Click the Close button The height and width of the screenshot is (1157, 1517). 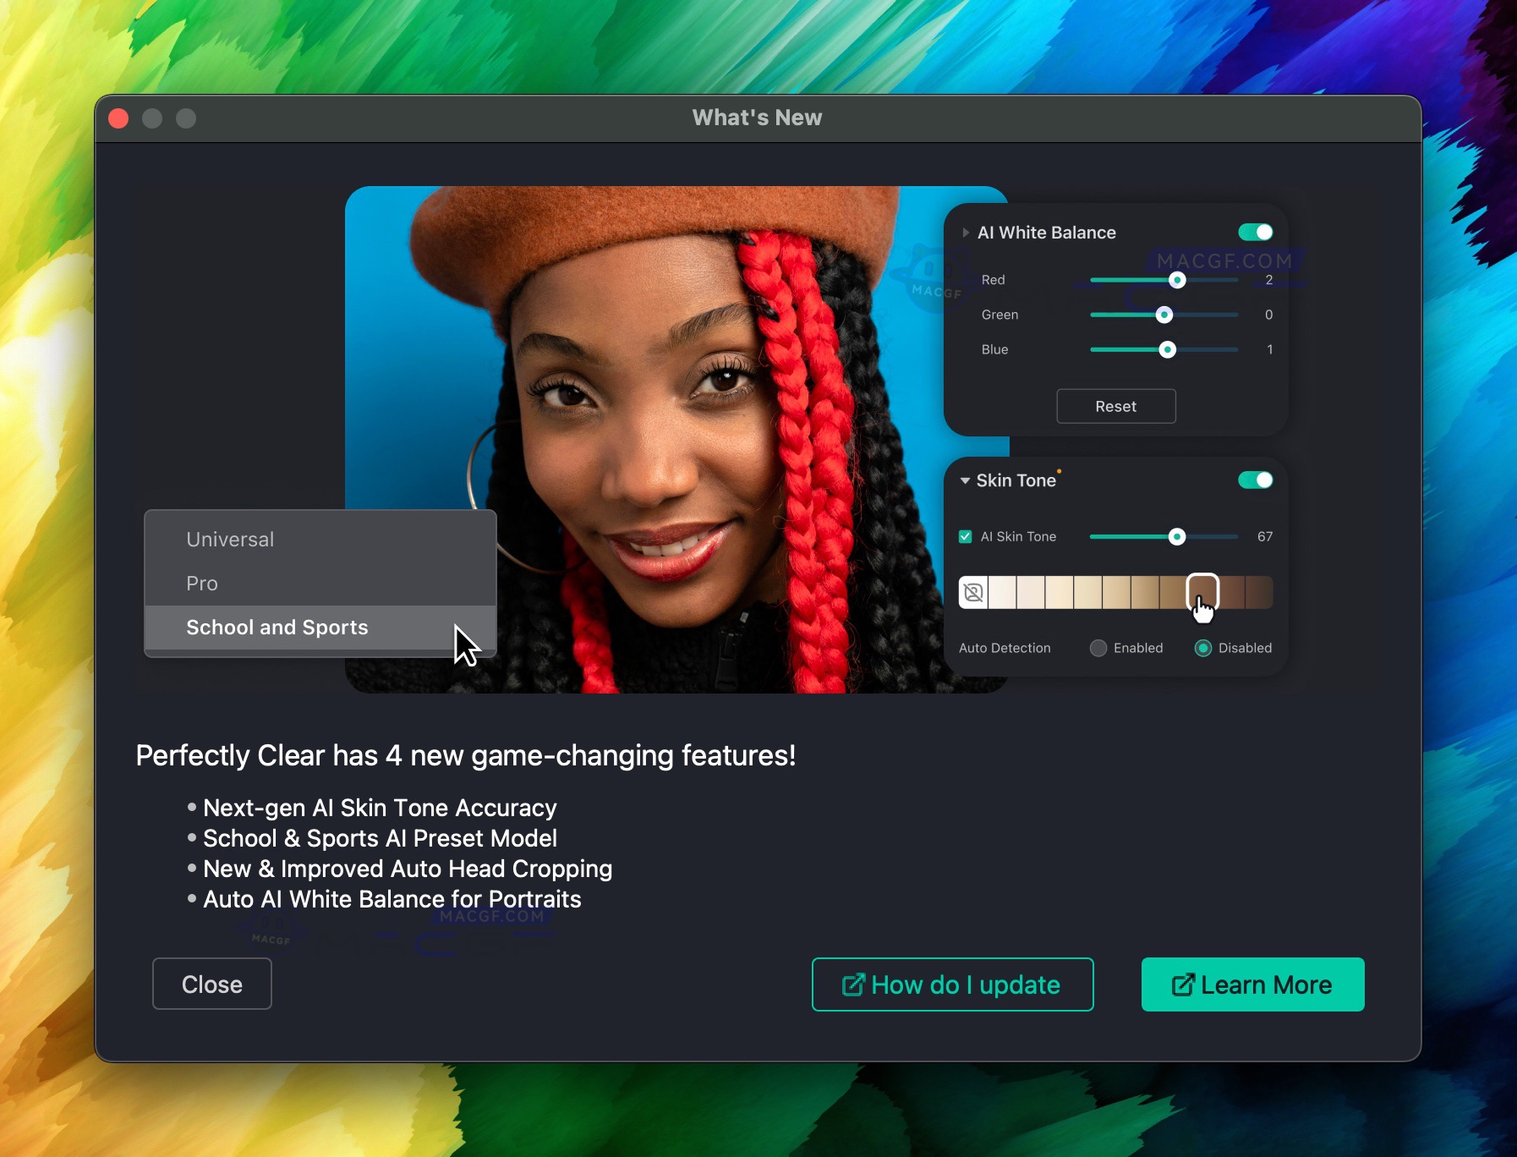click(211, 984)
